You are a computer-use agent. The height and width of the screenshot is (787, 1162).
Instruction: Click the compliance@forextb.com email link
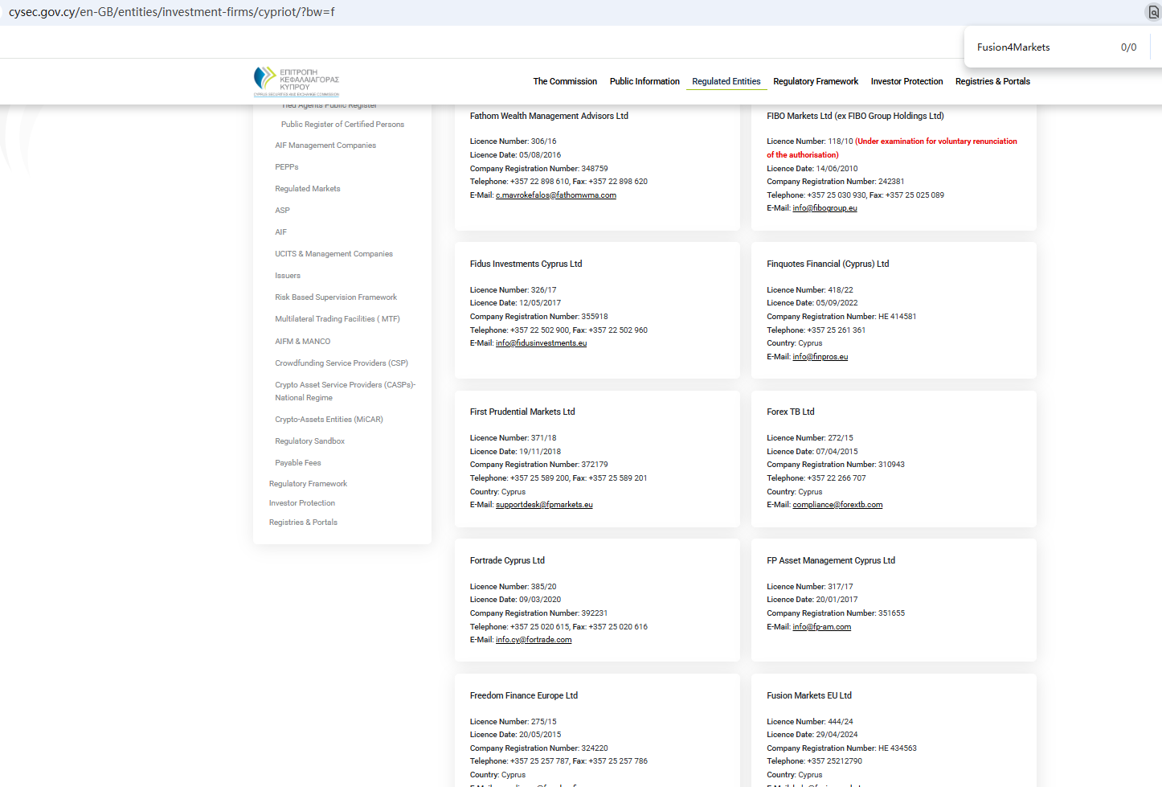[x=837, y=505]
